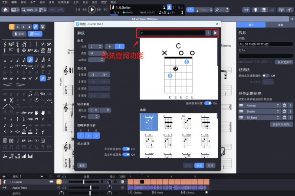The image size is (295, 196).
Task: Toggle E.Guitar track visibility eye
Action: point(51,182)
